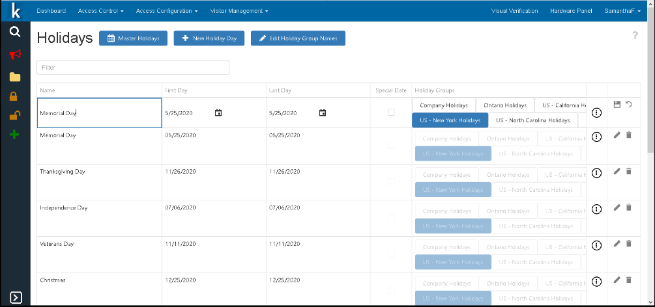Edit Veterans Day with pencil icon
Viewport: 655px width, 307px height.
[617, 244]
